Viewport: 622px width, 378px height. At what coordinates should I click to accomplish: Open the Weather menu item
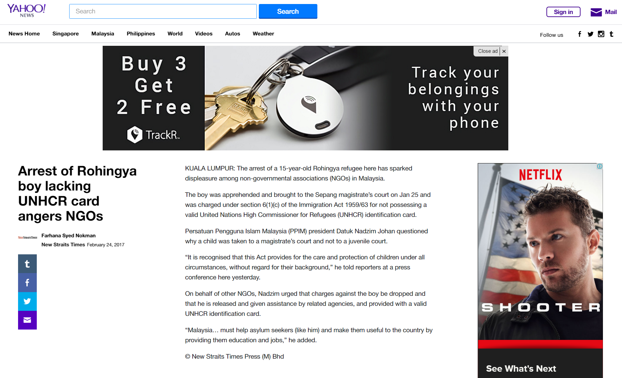pos(263,34)
